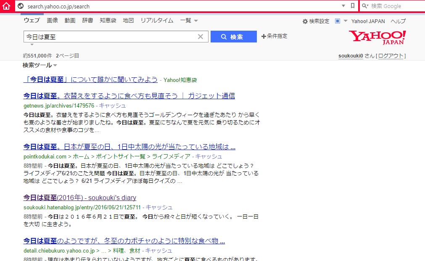Image resolution: width=425 pixels, height=261 pixels.
Task: Open キャッシュ for chiebukuro result
Action: pos(158,250)
